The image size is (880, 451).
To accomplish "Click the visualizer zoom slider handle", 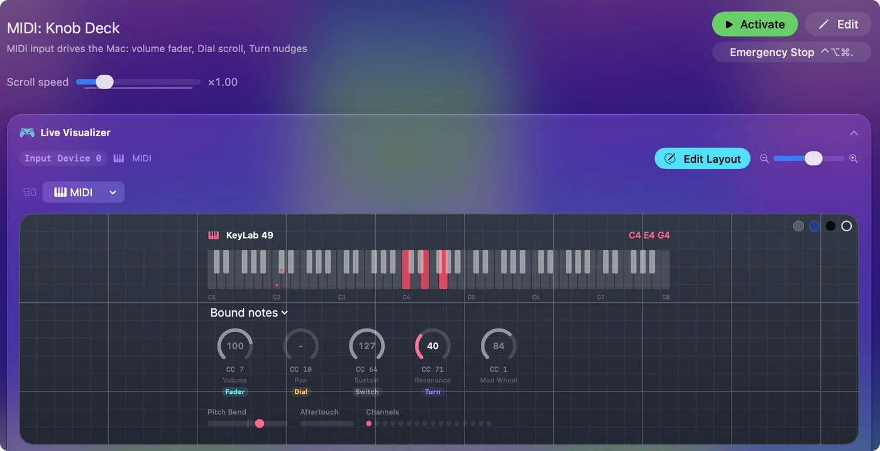I will coord(813,158).
